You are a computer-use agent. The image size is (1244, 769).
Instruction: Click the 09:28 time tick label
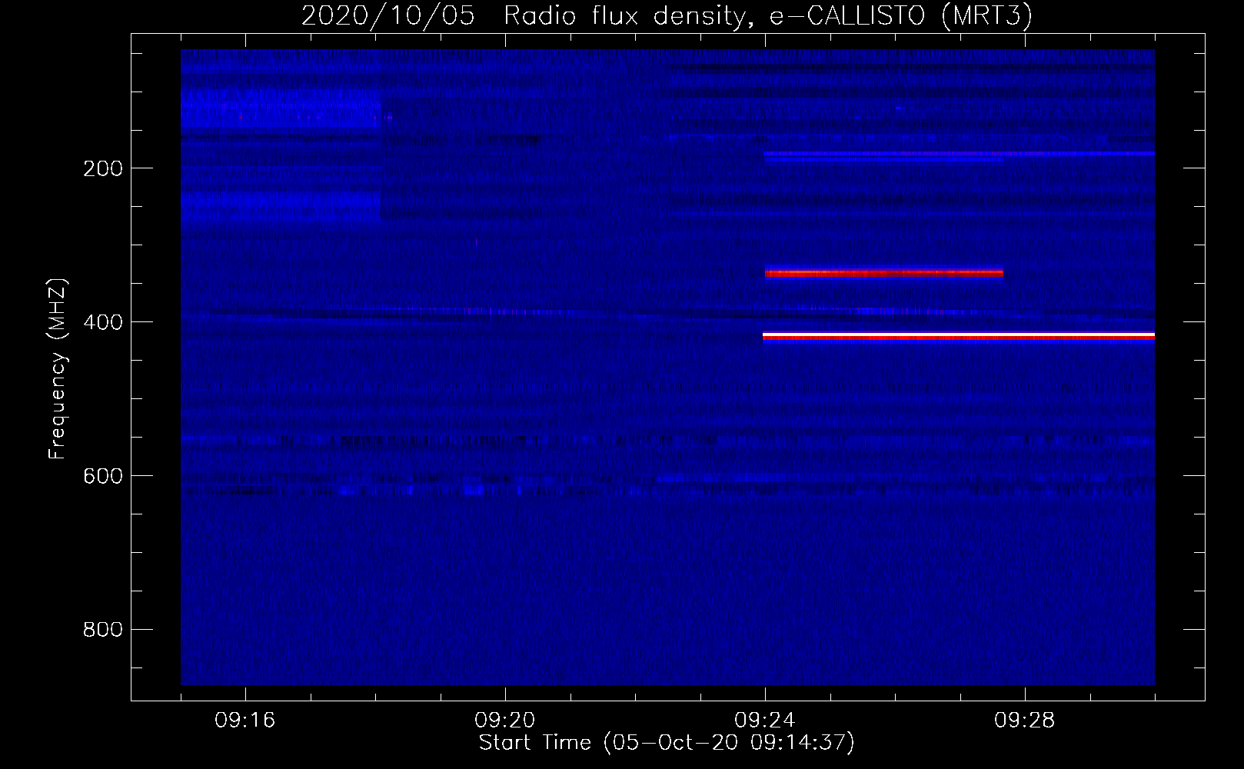pyautogui.click(x=1025, y=721)
